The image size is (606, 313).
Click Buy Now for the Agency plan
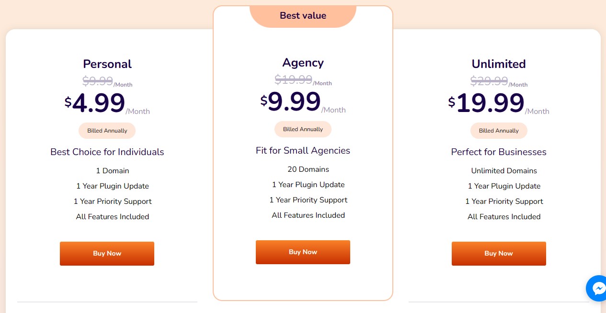click(x=303, y=252)
